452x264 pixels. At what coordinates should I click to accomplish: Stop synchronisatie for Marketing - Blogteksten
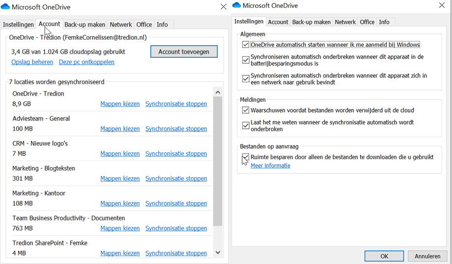tap(176, 179)
